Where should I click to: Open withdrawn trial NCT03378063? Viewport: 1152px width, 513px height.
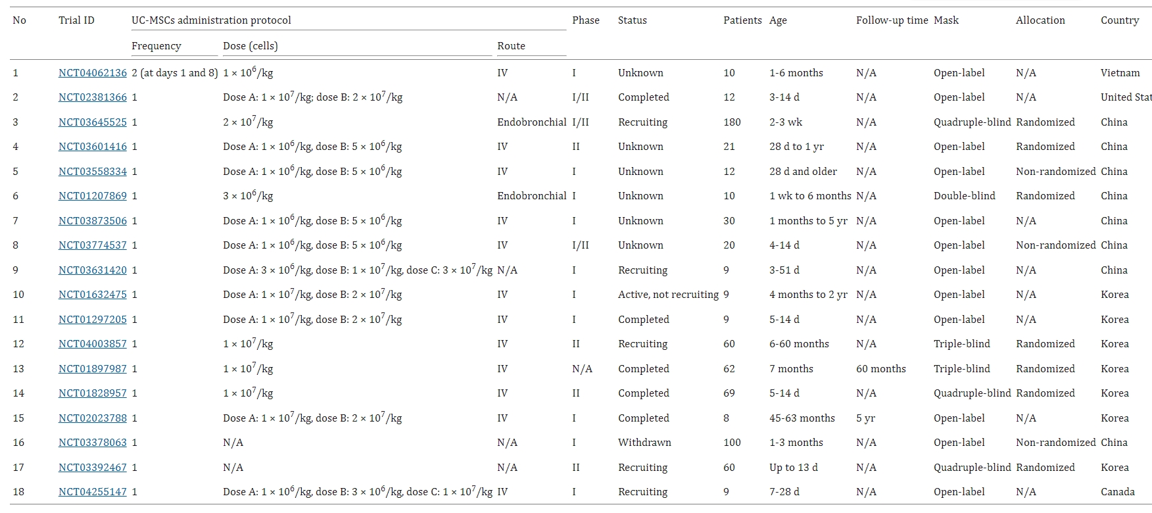pyautogui.click(x=92, y=443)
